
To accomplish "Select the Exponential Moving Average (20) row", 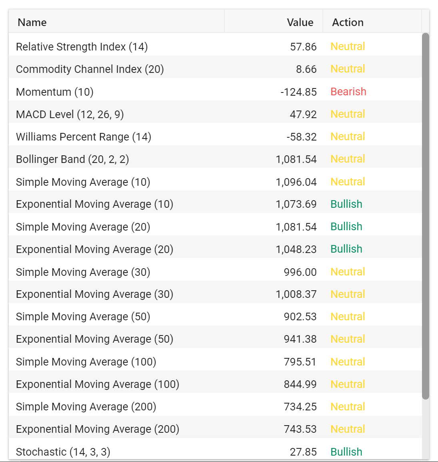I will click(215, 249).
